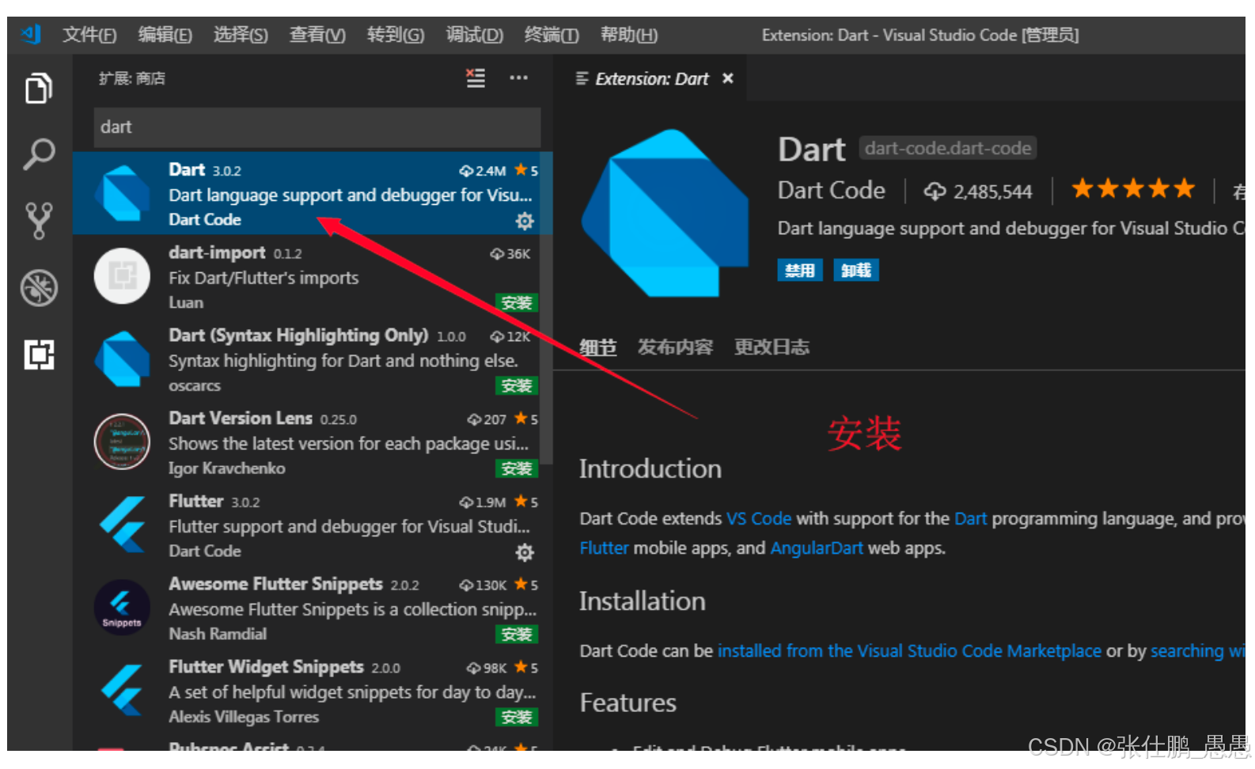Select Dart (Syntax Highlighting Only) title
Image resolution: width=1255 pixels, height=769 pixels.
[x=298, y=335]
